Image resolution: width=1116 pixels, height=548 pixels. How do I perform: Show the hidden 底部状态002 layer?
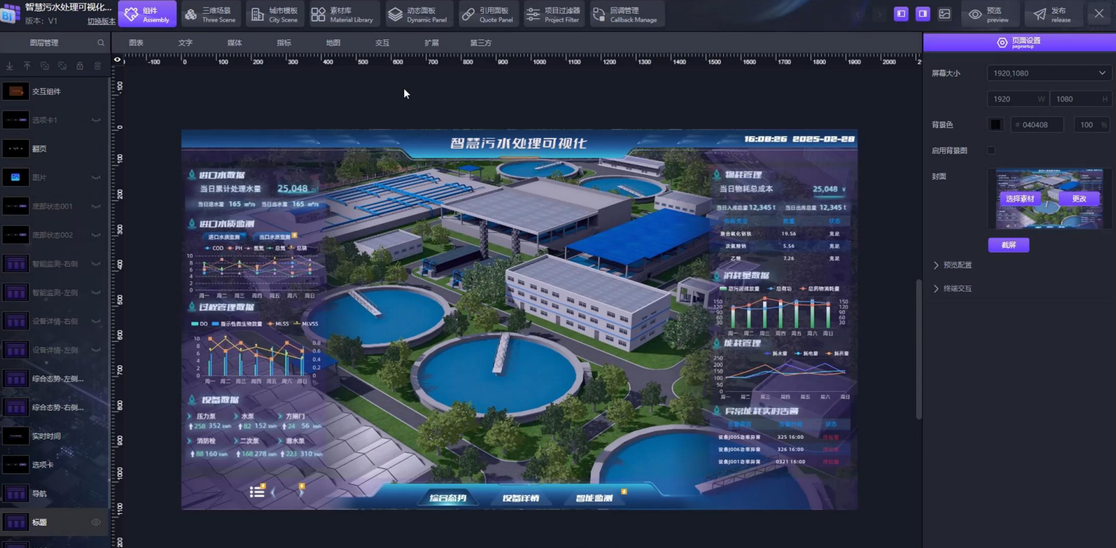click(x=96, y=235)
